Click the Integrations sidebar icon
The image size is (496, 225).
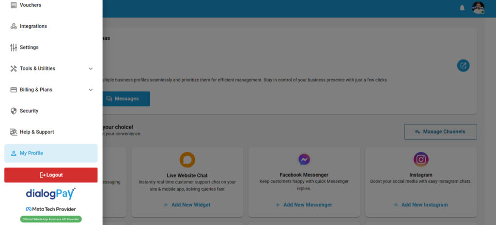click(14, 26)
